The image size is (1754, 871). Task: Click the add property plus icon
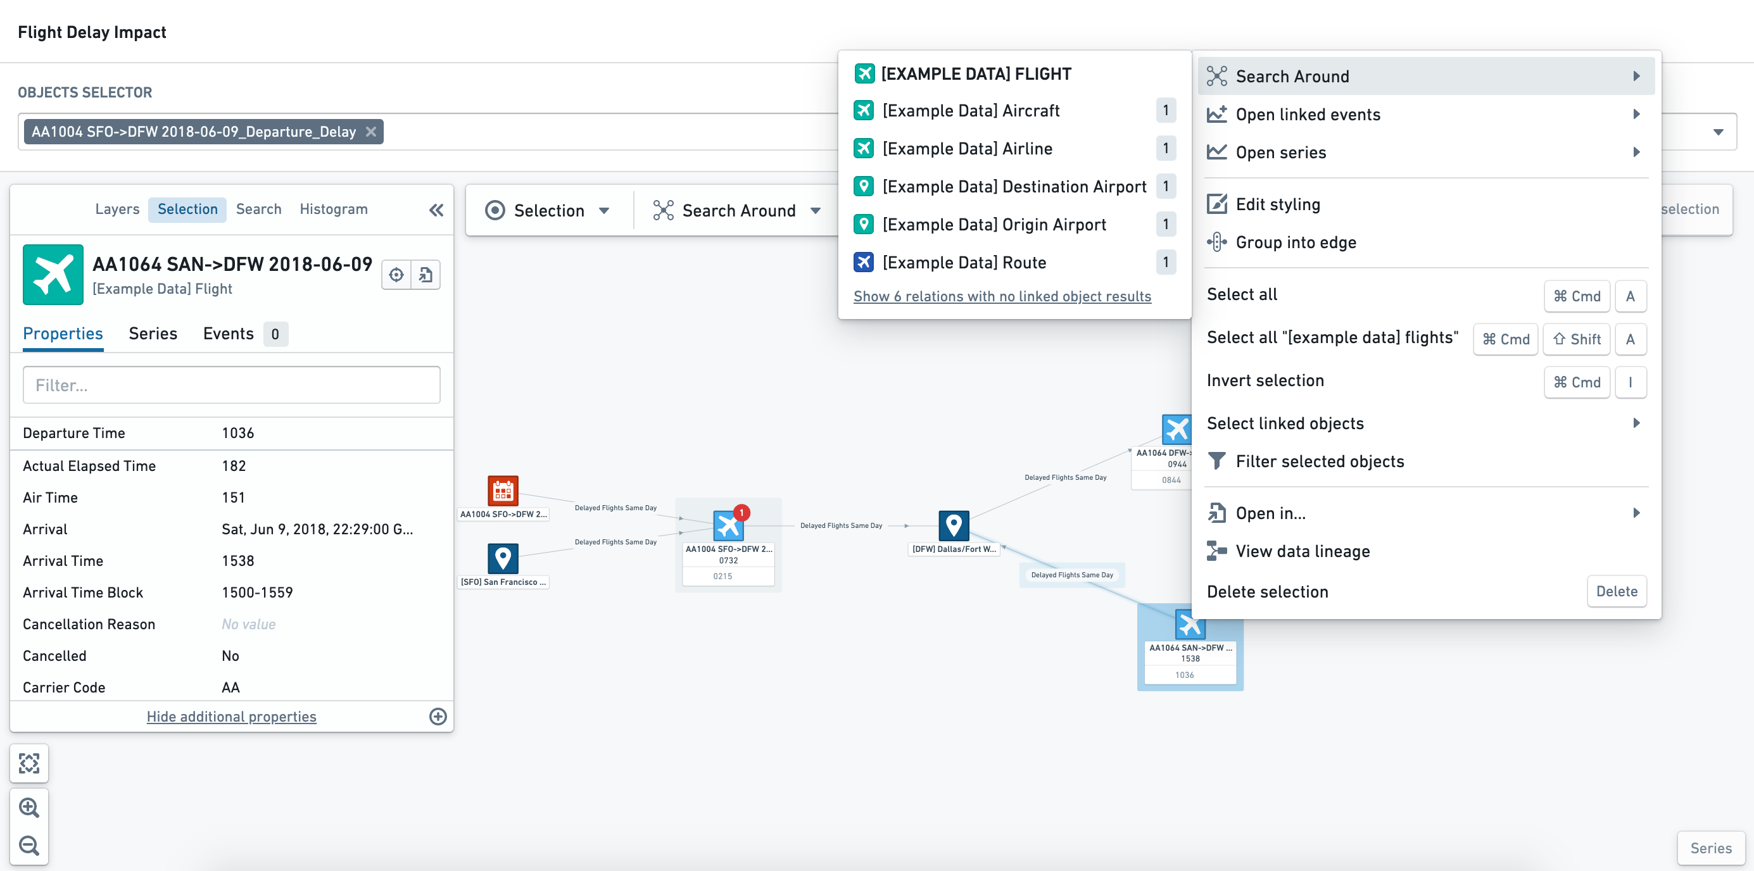(x=438, y=717)
